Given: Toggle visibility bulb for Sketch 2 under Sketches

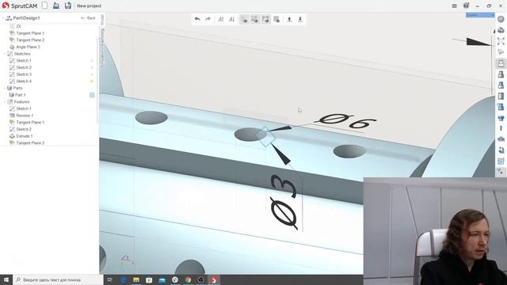Looking at the screenshot, I should click(x=92, y=67).
